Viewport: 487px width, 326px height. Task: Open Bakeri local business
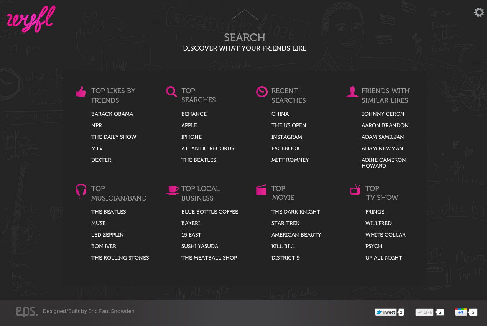pyautogui.click(x=191, y=223)
